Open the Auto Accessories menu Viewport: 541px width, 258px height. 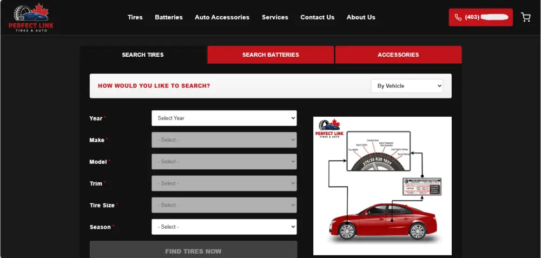(x=222, y=17)
